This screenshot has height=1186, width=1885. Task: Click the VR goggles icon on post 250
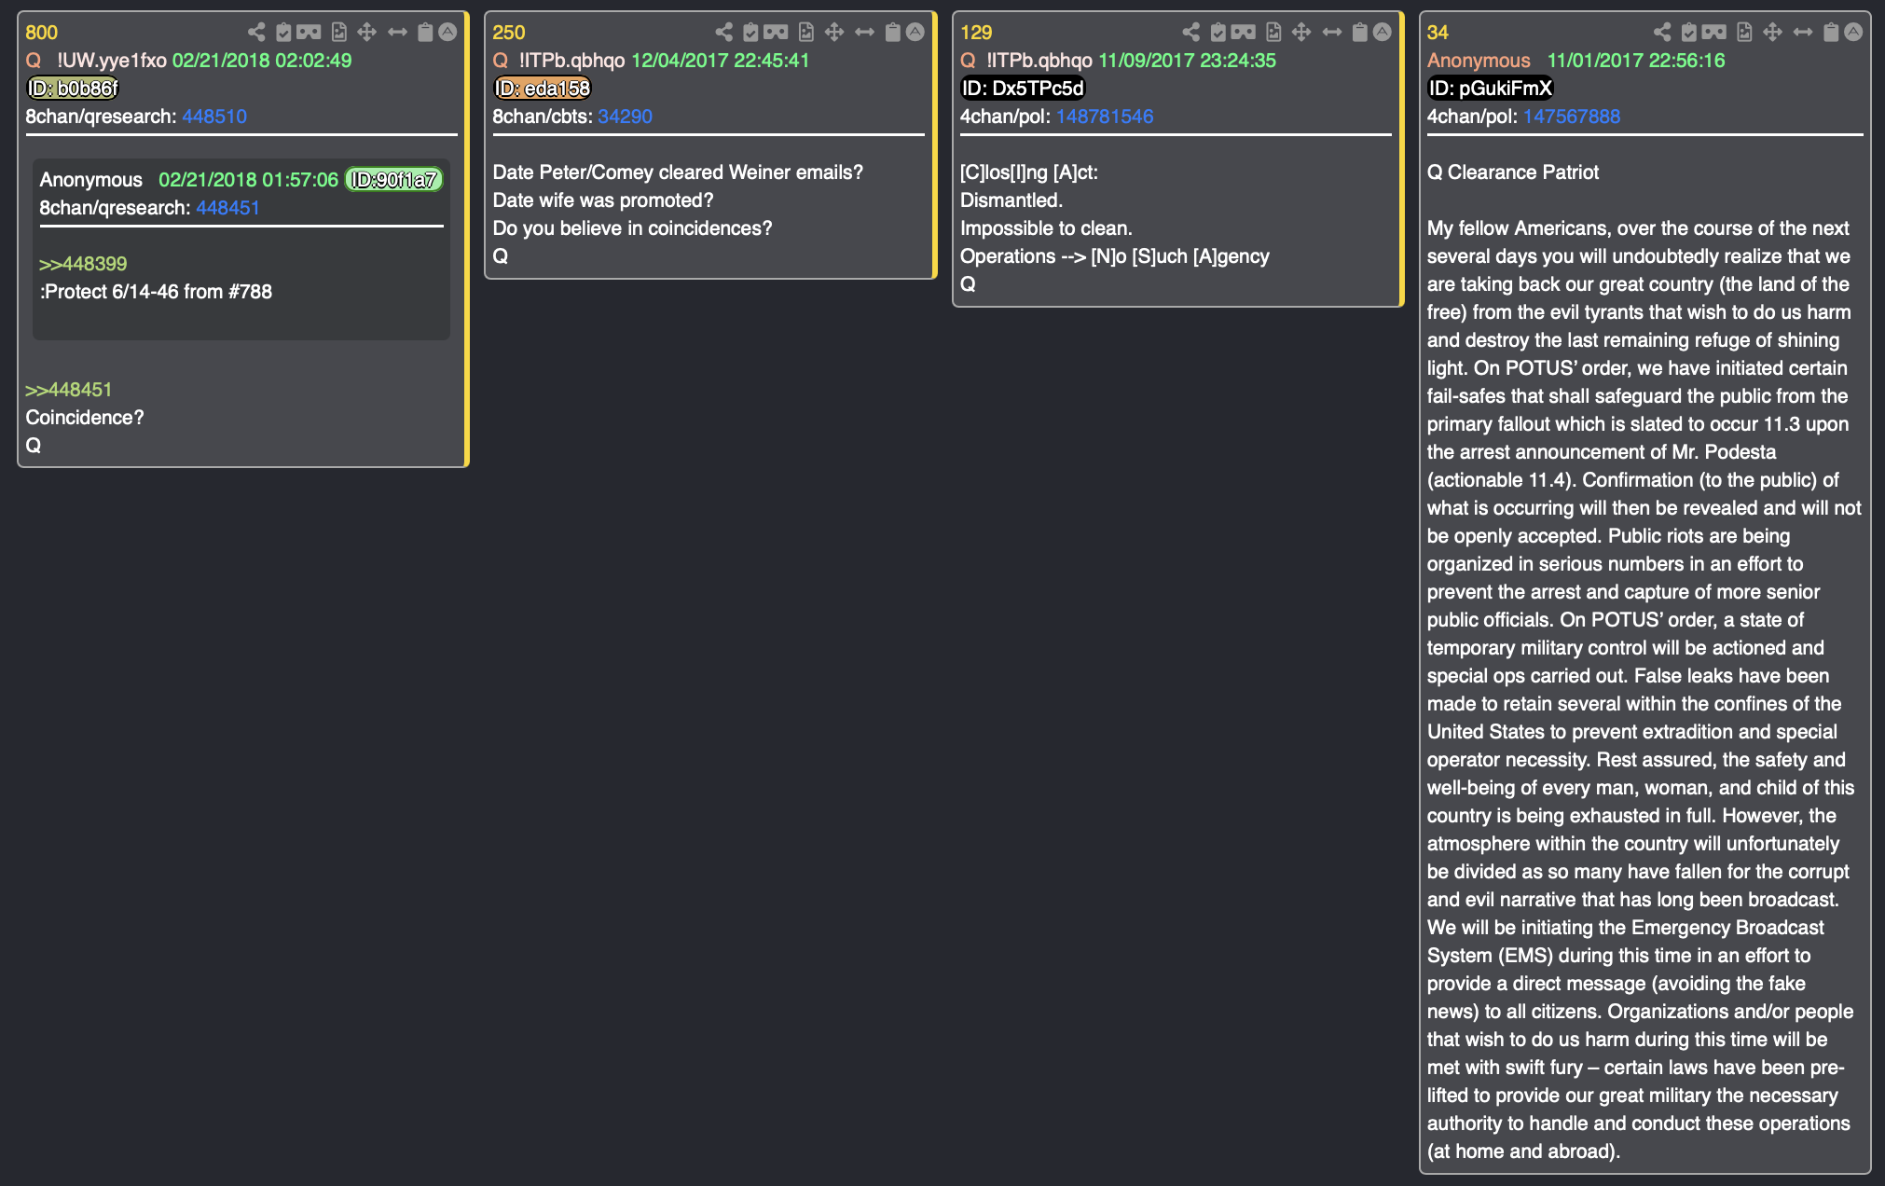(x=776, y=33)
